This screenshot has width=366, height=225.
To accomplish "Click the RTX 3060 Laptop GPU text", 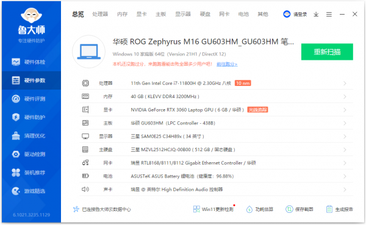I will (x=187, y=110).
